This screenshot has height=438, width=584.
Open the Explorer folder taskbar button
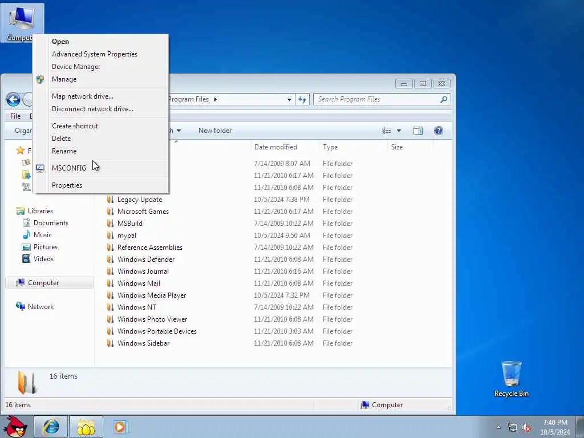[86, 427]
